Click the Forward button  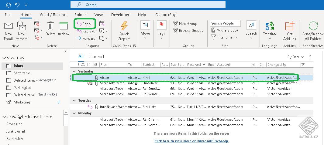[86, 38]
